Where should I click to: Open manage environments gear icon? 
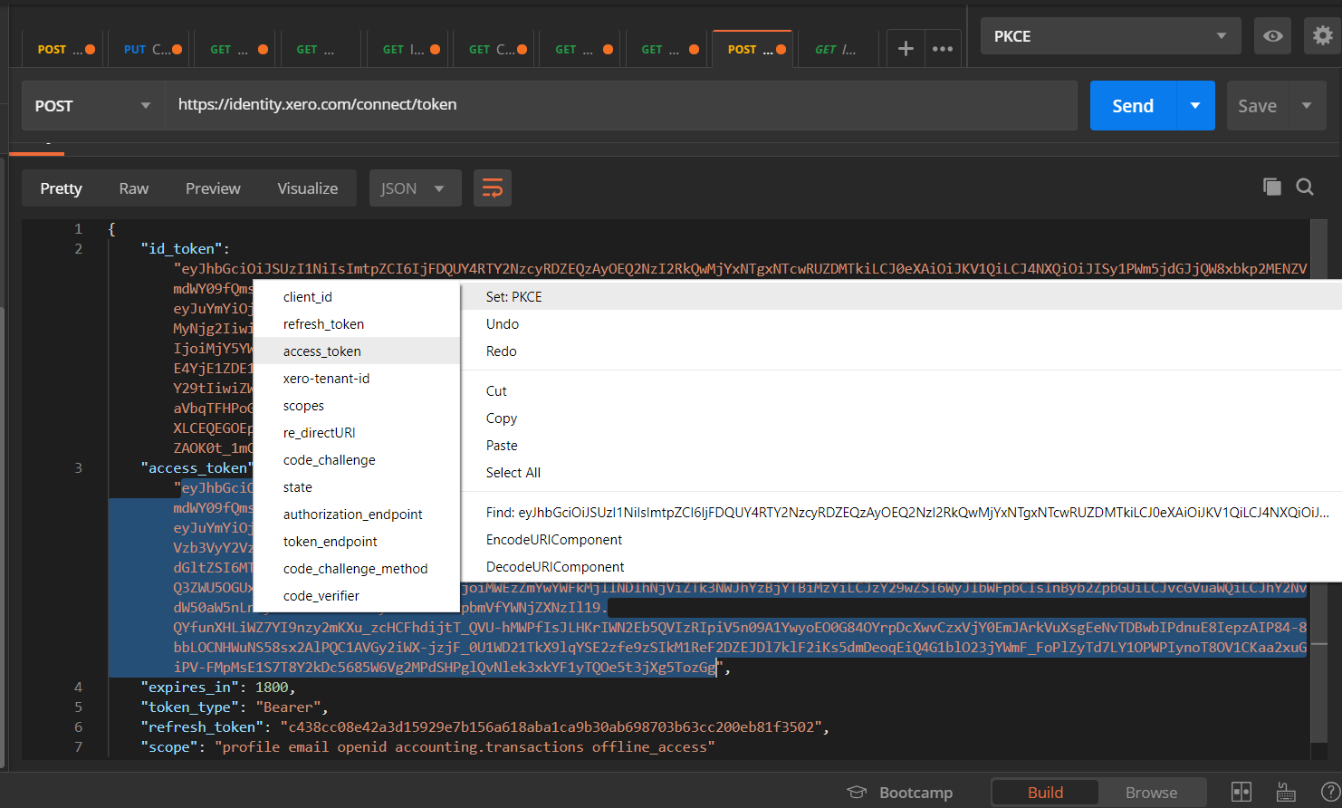tap(1323, 36)
